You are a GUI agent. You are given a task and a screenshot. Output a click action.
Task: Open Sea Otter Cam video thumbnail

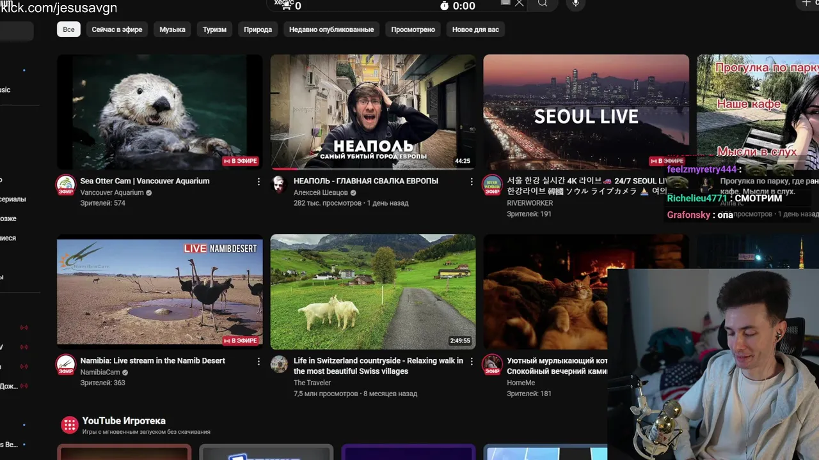point(160,112)
